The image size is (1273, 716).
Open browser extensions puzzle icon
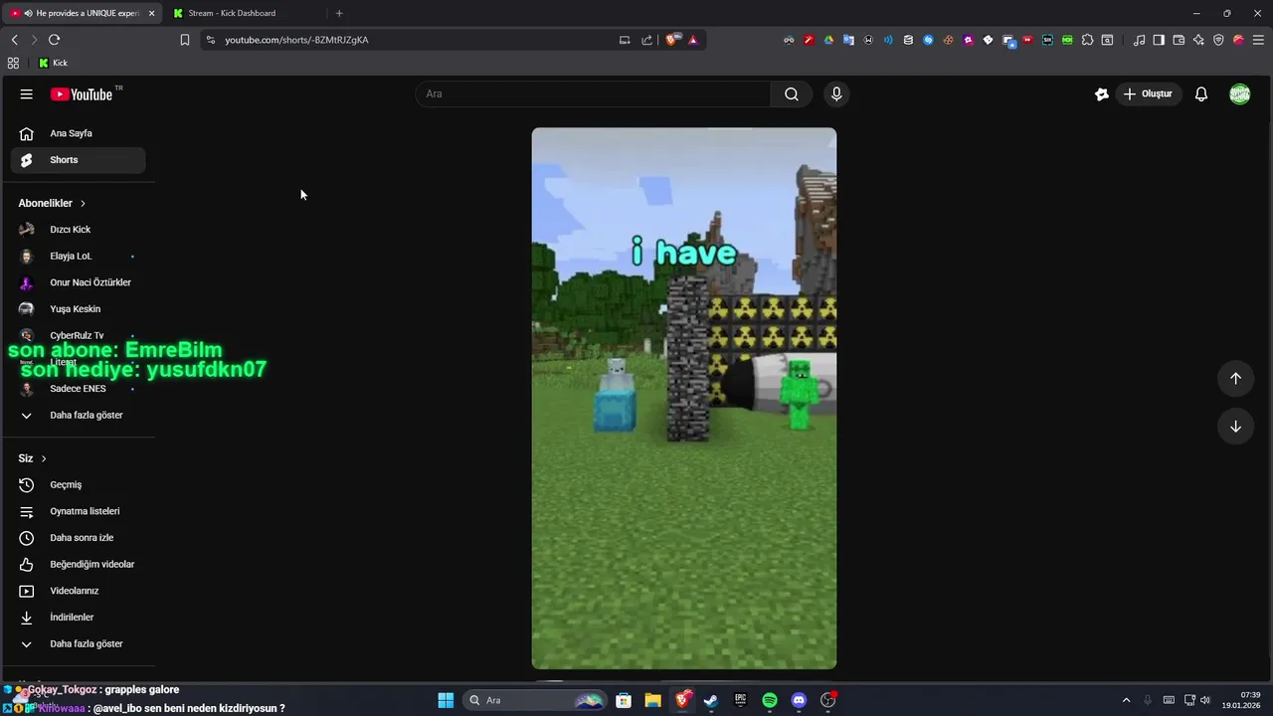point(1087,40)
